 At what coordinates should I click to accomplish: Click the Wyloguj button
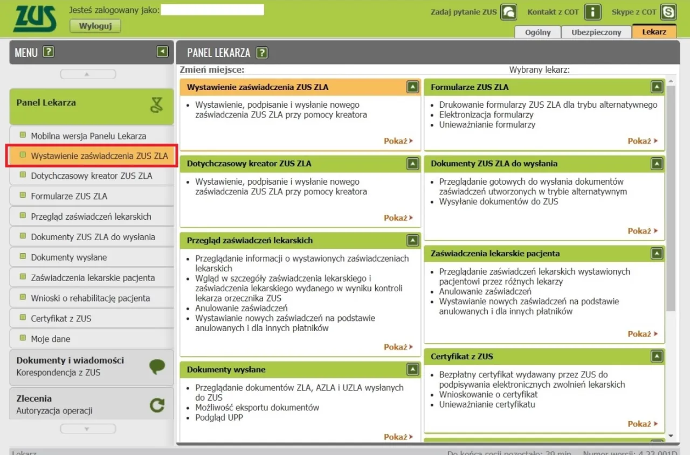point(95,26)
